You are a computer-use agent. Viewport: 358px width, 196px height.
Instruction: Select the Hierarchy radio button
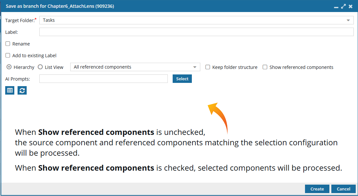tap(9, 67)
